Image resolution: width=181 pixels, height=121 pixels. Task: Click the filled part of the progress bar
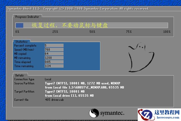(x=19, y=25)
